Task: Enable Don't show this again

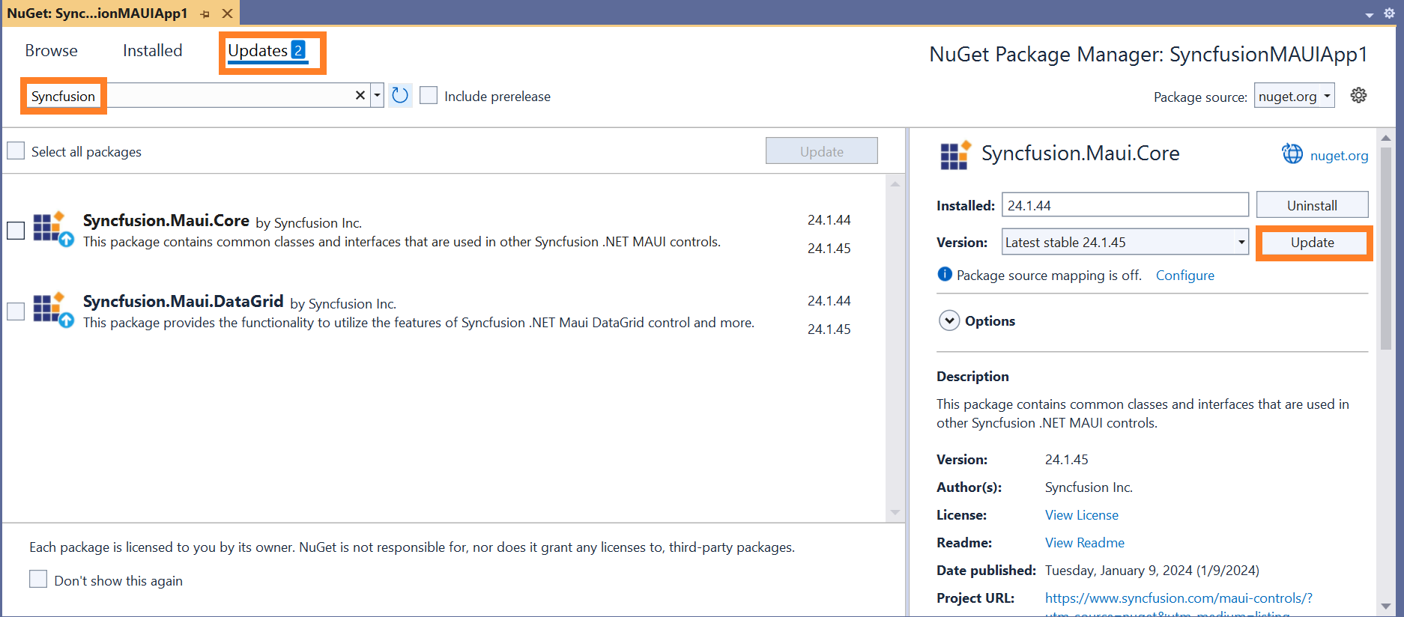Action: point(38,579)
